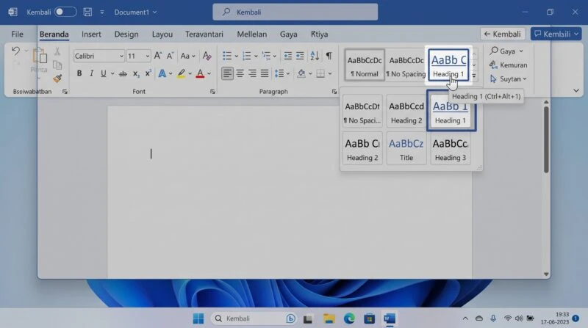Toggle Italic formatting

pyautogui.click(x=91, y=73)
